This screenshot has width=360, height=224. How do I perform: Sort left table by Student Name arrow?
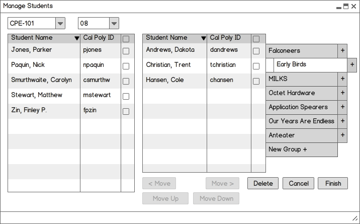tap(77, 38)
